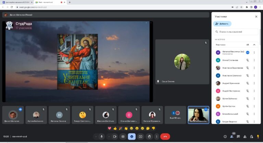Click the search users input field
This screenshot has width=263, height=143.
(236, 32)
